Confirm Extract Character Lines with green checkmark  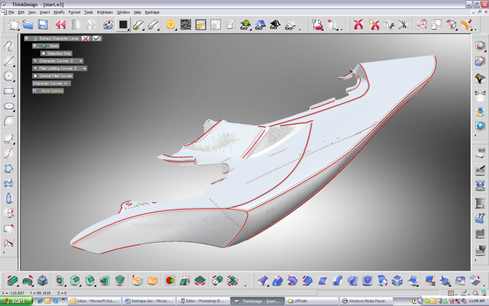(x=97, y=38)
